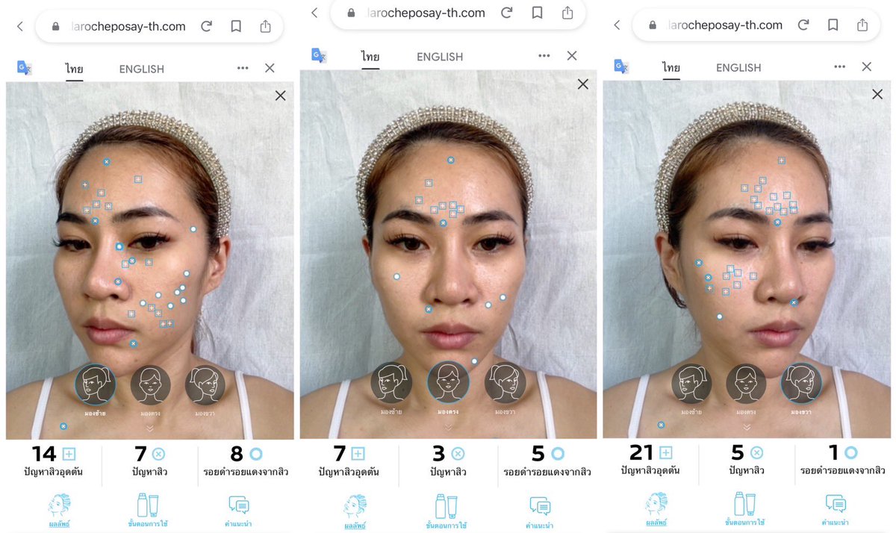The height and width of the screenshot is (533, 896).
Task: Open the ขั้นตอนการใช้ tab in the right screen
Action: click(744, 510)
